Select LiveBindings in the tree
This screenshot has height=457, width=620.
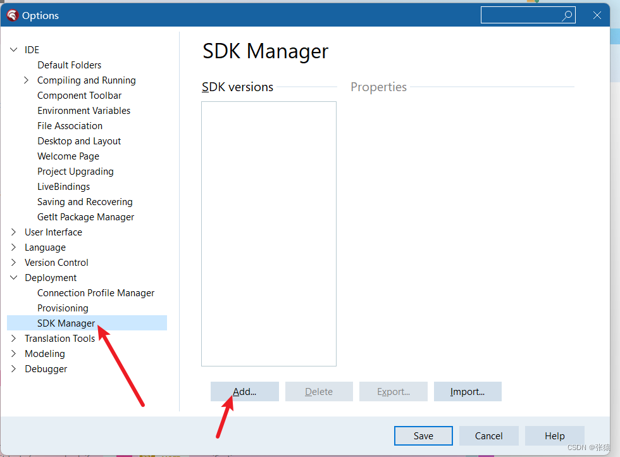(63, 186)
